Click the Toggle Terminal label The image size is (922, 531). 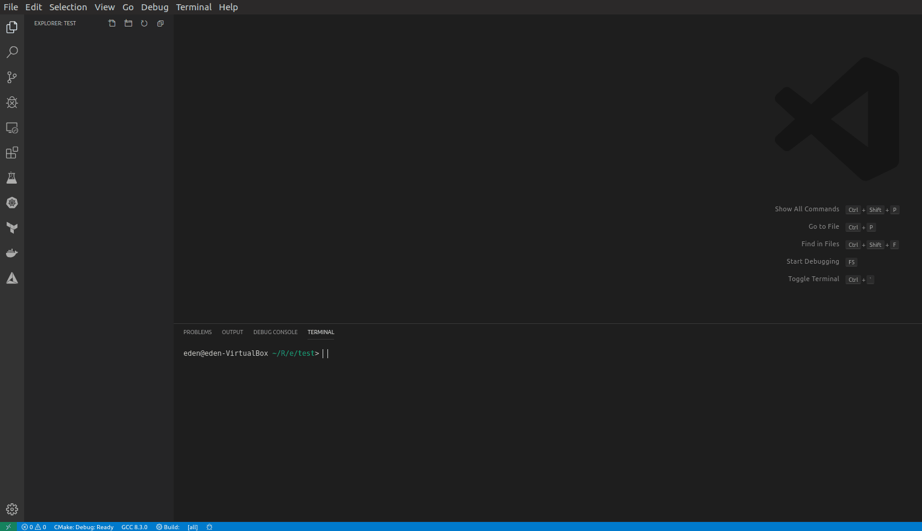(813, 279)
